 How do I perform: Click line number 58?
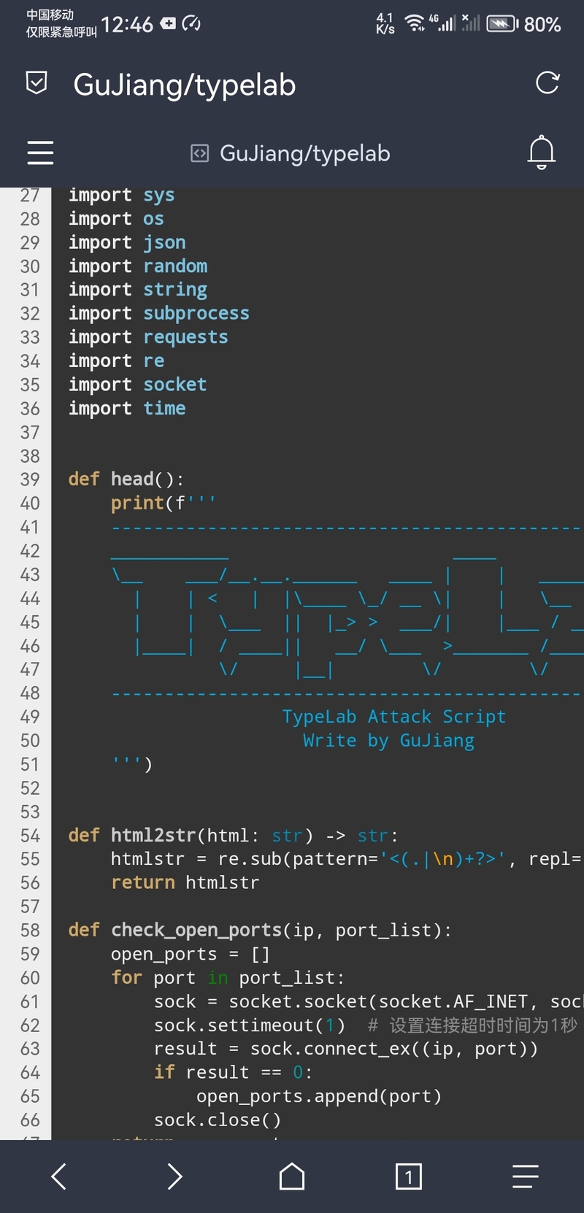pos(30,931)
